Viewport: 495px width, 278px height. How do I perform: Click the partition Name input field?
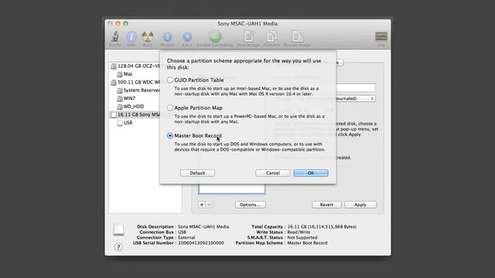tap(356, 87)
